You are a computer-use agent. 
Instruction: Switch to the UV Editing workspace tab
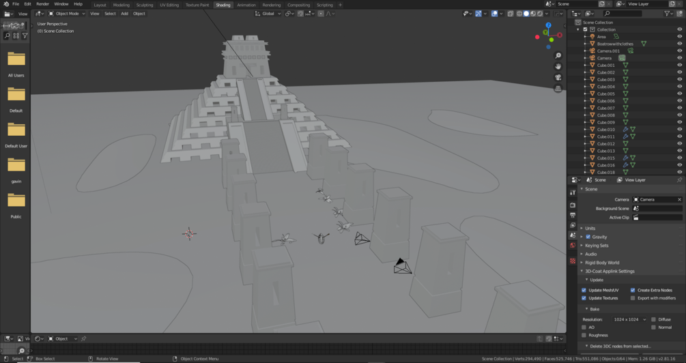point(169,5)
